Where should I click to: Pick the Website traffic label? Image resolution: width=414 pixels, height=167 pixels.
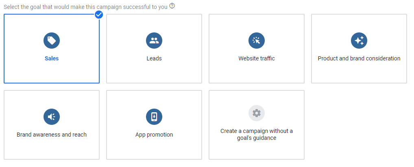(257, 58)
